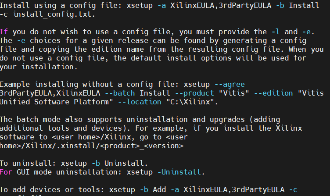This screenshot has width=330, height=196.
Task: Click the "-e" flag starting third line
Action: (21, 41)
